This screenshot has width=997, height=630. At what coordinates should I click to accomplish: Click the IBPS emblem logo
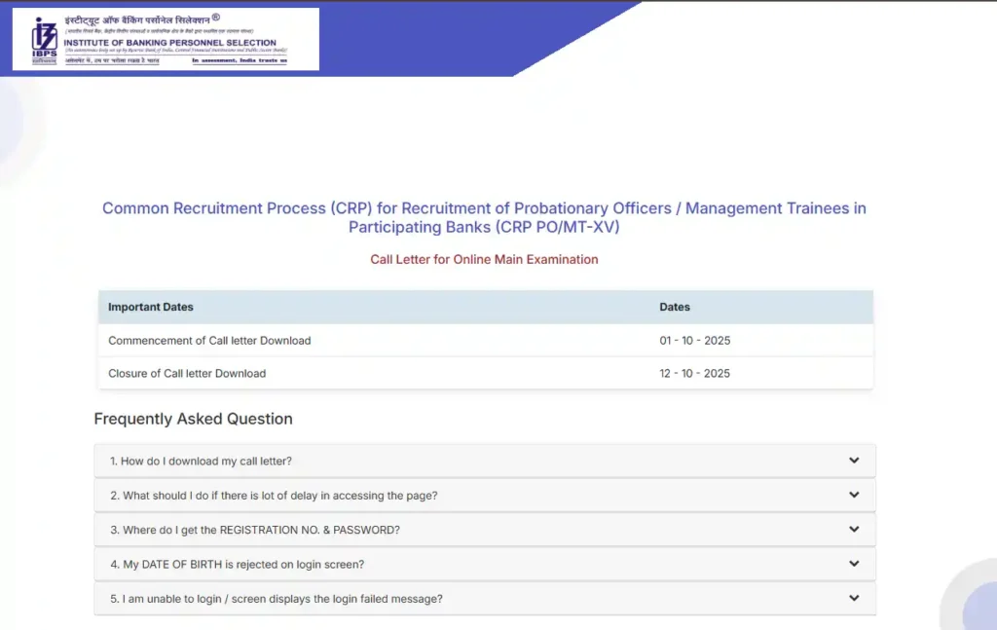pos(44,40)
